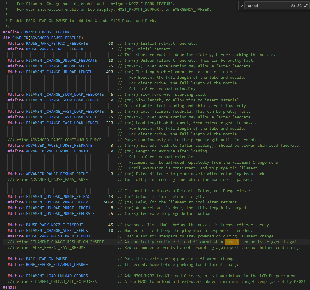Click FILAMENT_LOAD_UNLOAD_GCODES macro name
310x290 pixels.
[x=57, y=276]
